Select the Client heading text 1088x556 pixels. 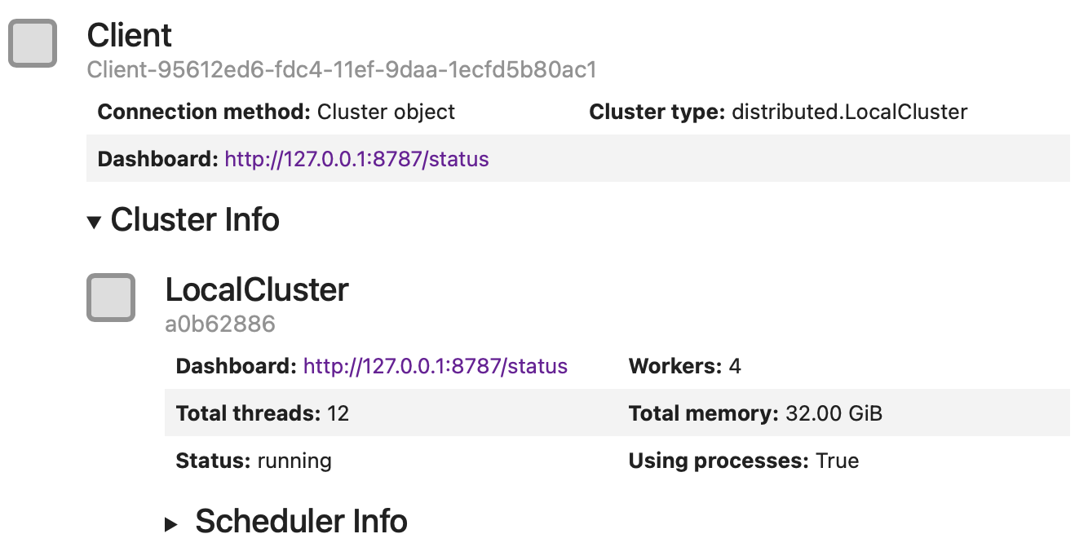(129, 35)
